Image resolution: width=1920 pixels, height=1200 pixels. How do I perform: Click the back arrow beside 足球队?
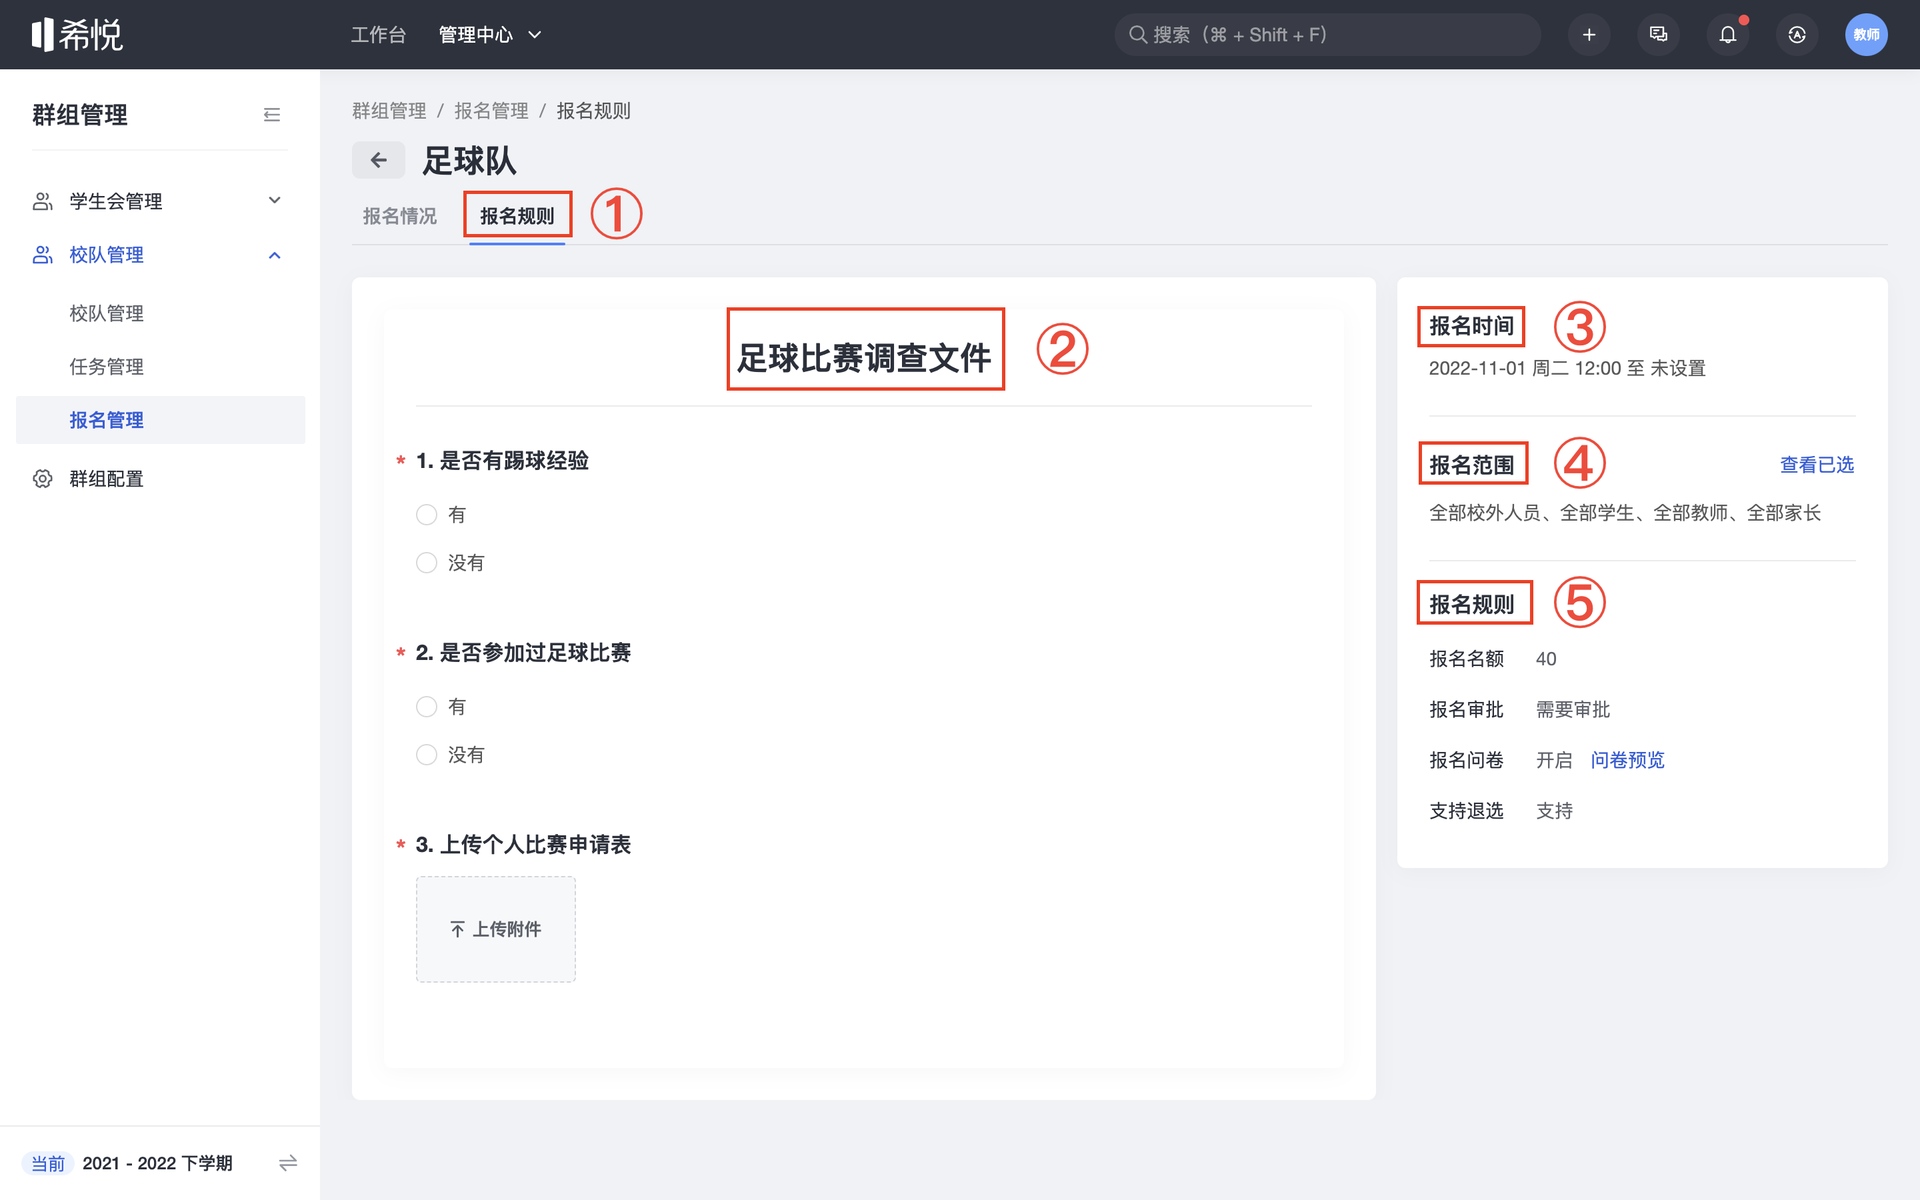coord(379,159)
